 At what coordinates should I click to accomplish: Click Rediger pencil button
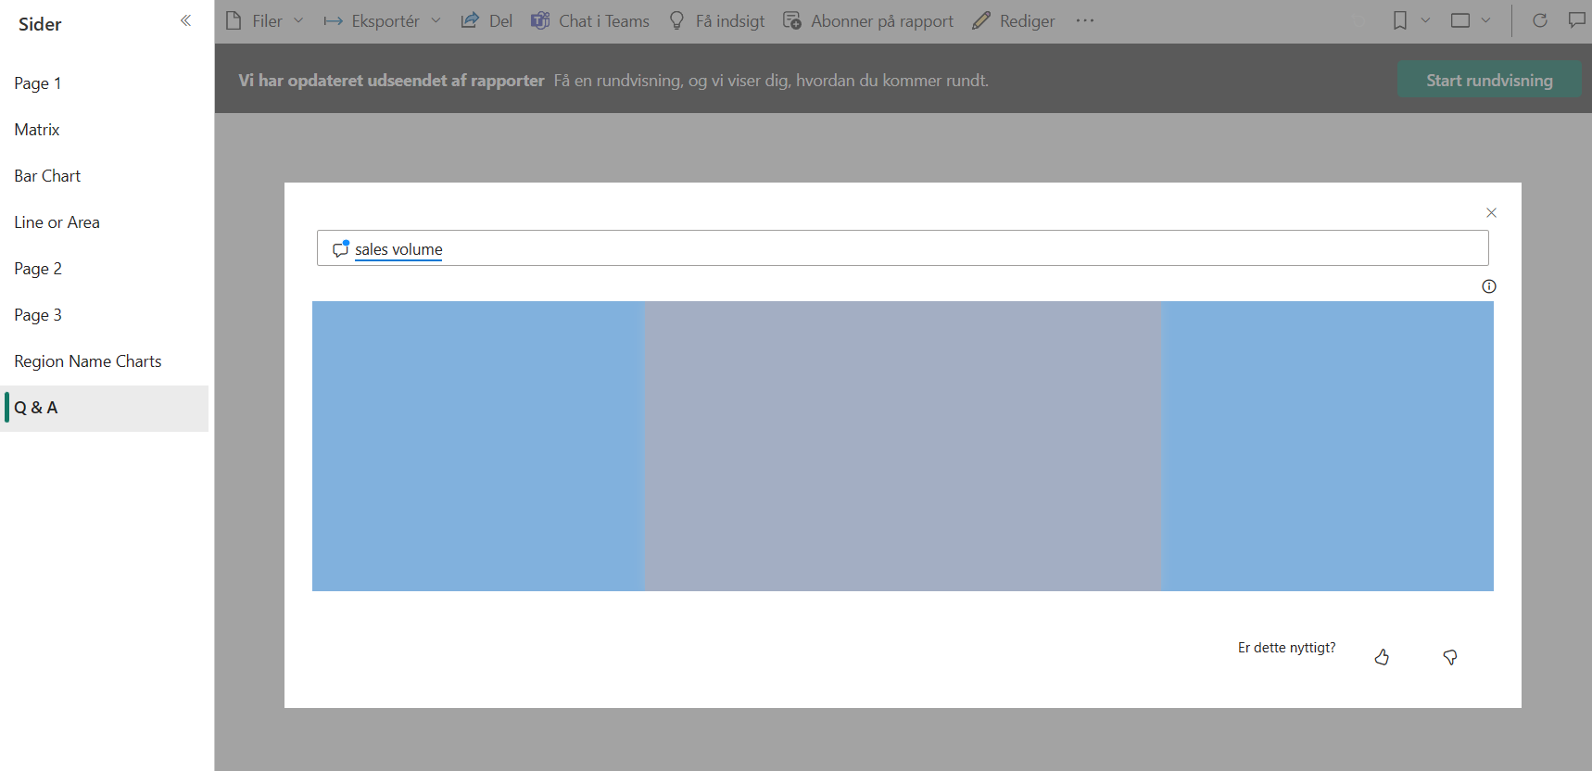click(x=1014, y=20)
